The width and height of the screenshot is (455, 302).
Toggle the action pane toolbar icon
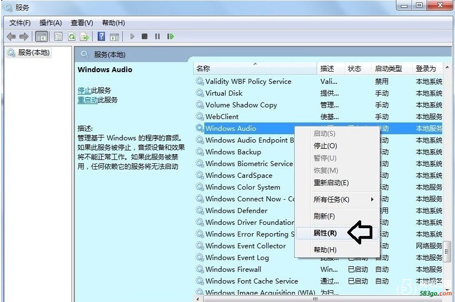coord(114,36)
